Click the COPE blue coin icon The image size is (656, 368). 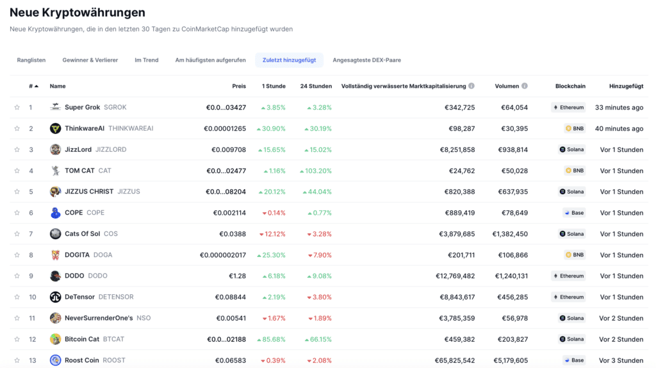56,213
